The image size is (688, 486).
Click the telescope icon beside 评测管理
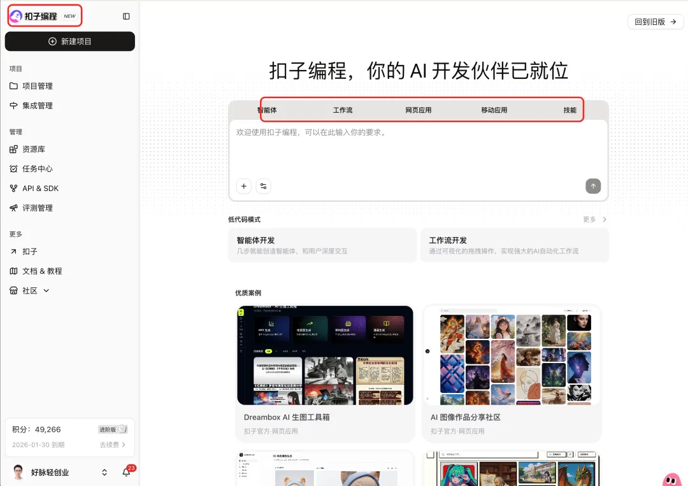click(x=13, y=208)
